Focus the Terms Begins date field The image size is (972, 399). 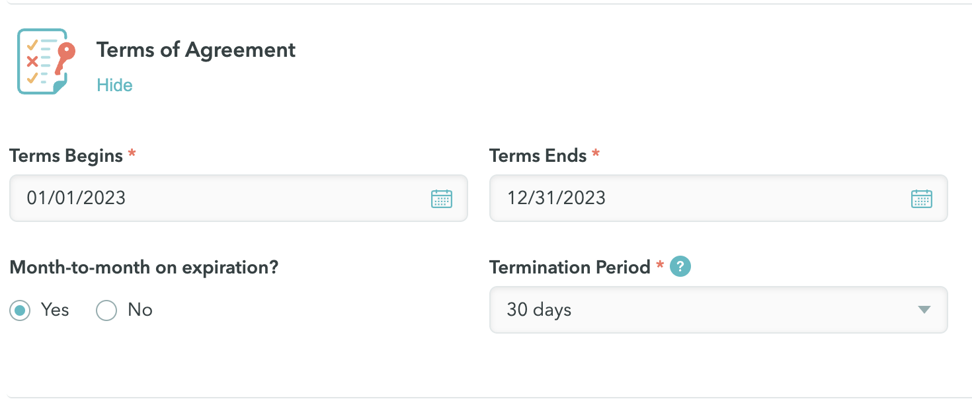pos(239,198)
